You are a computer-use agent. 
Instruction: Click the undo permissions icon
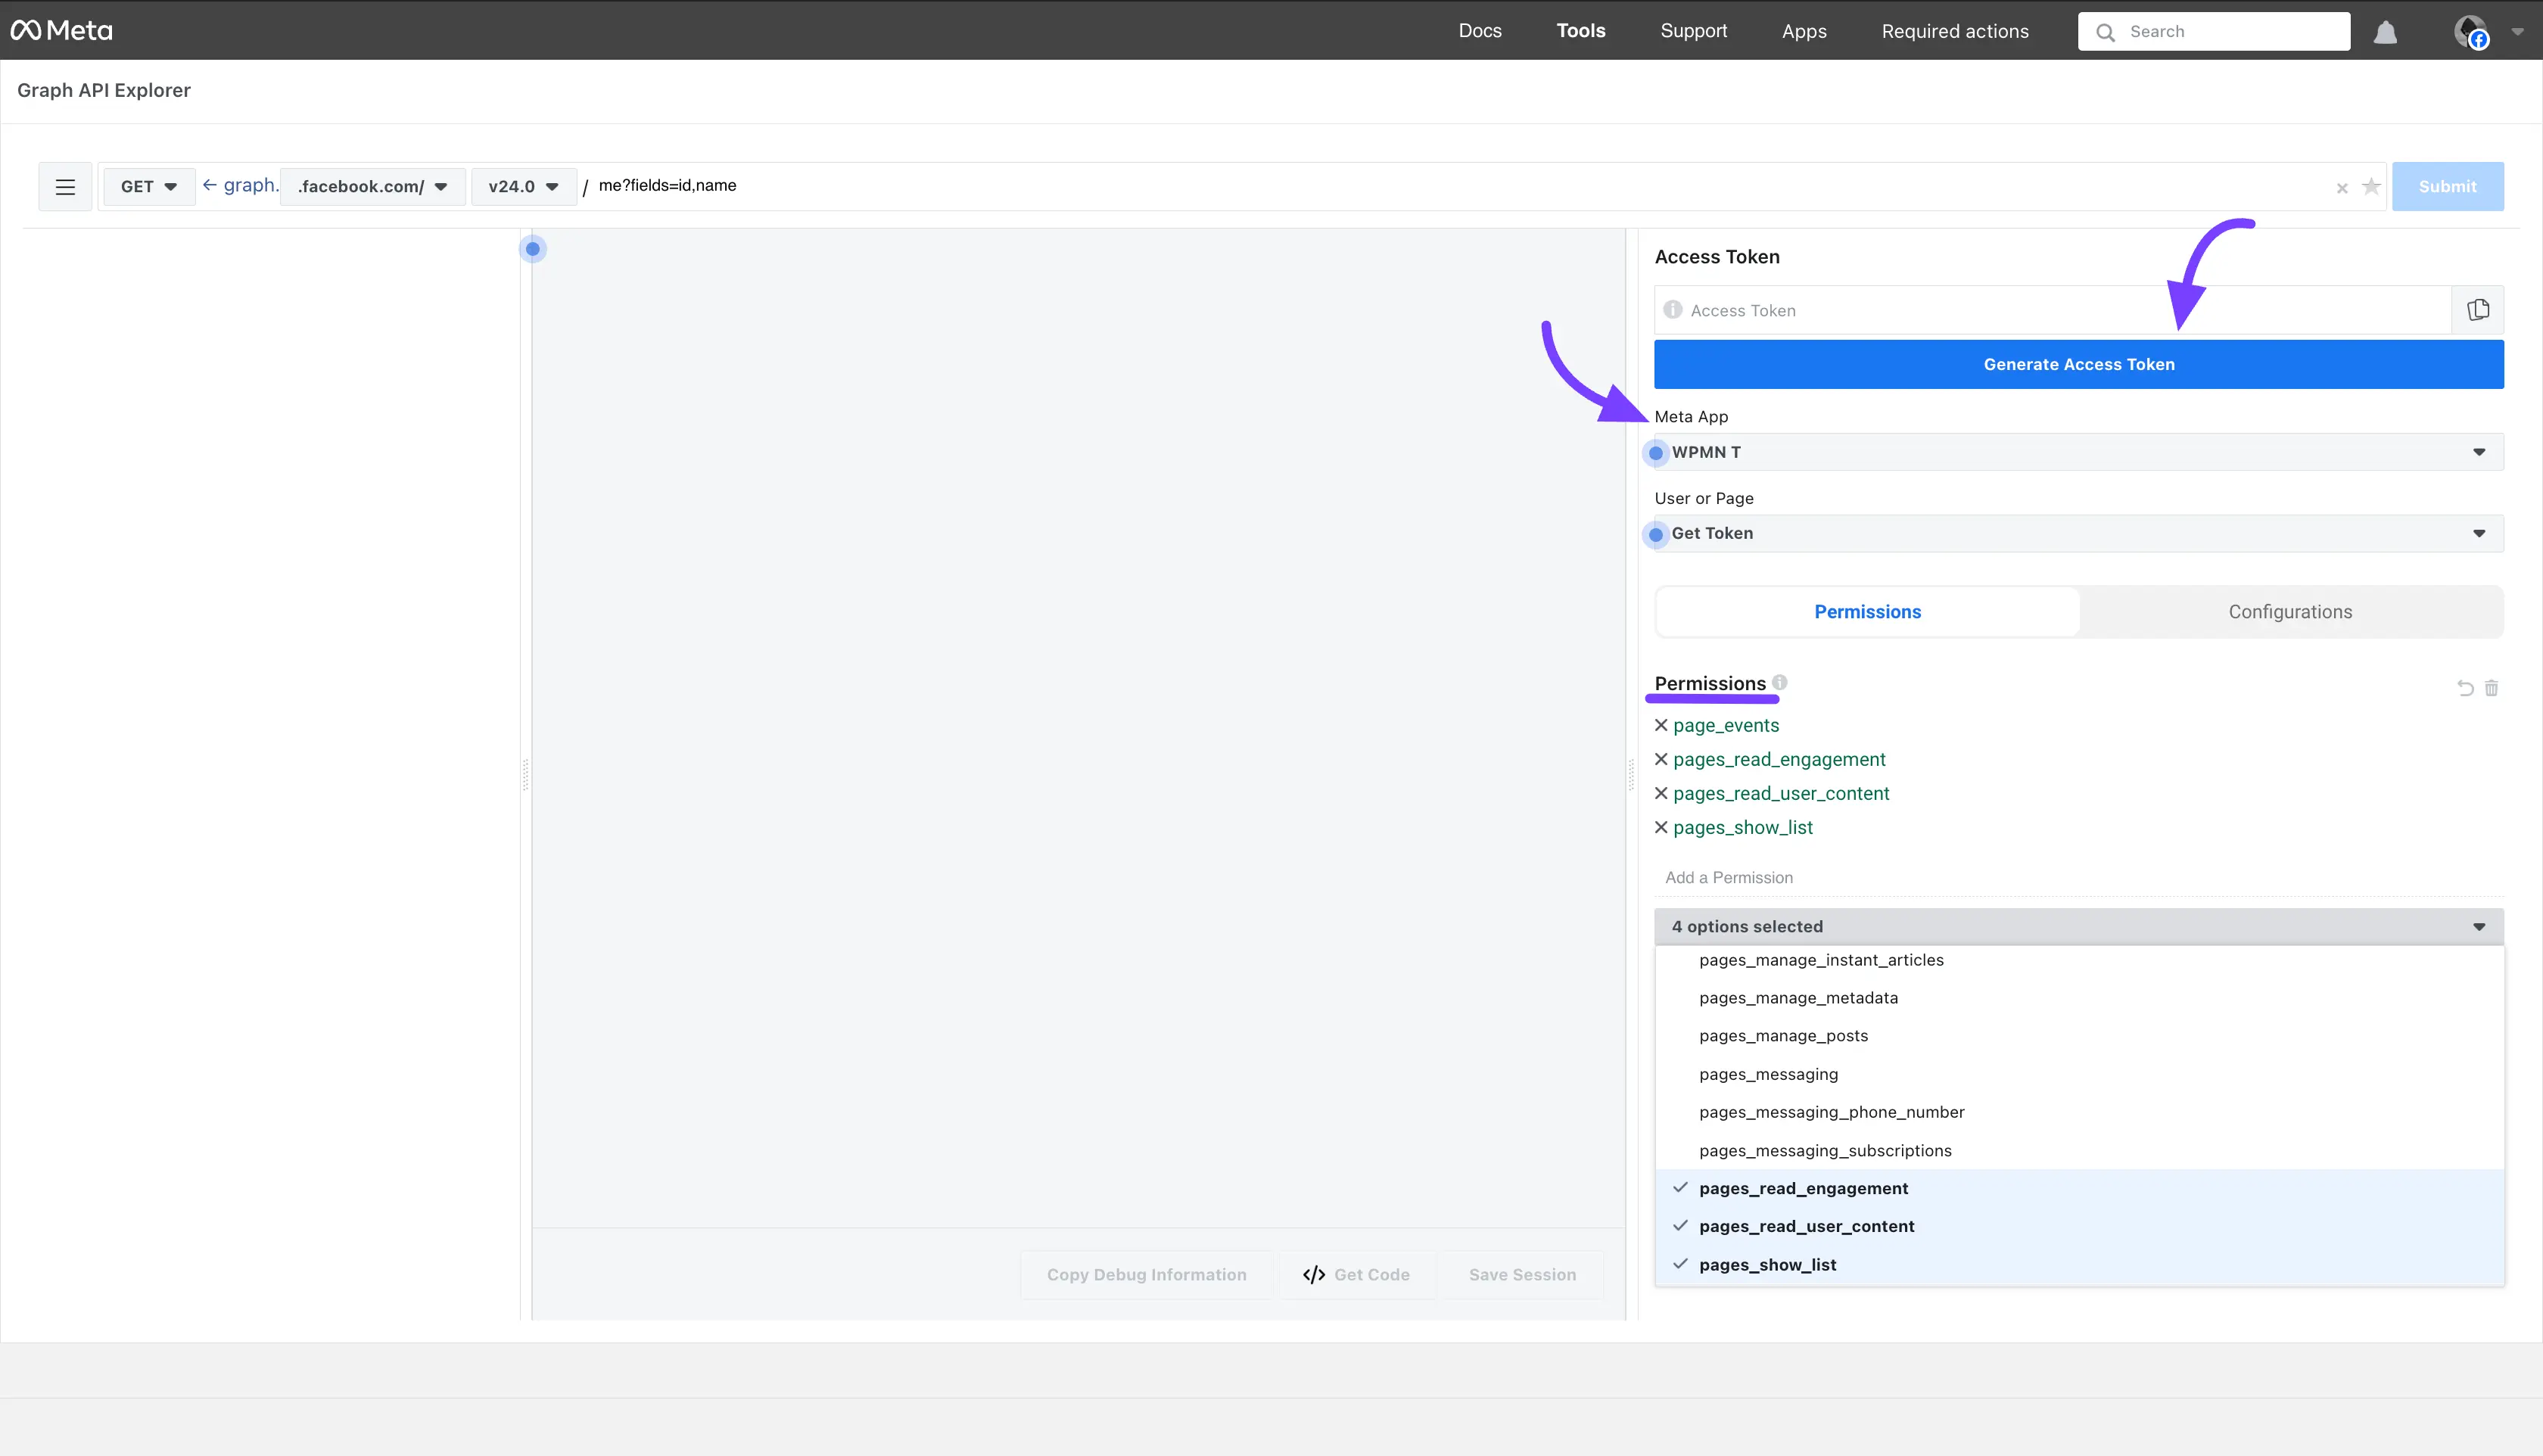tap(2465, 688)
